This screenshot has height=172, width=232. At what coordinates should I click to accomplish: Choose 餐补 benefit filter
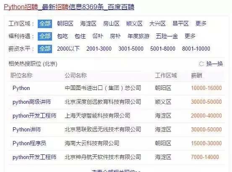pos(98,36)
